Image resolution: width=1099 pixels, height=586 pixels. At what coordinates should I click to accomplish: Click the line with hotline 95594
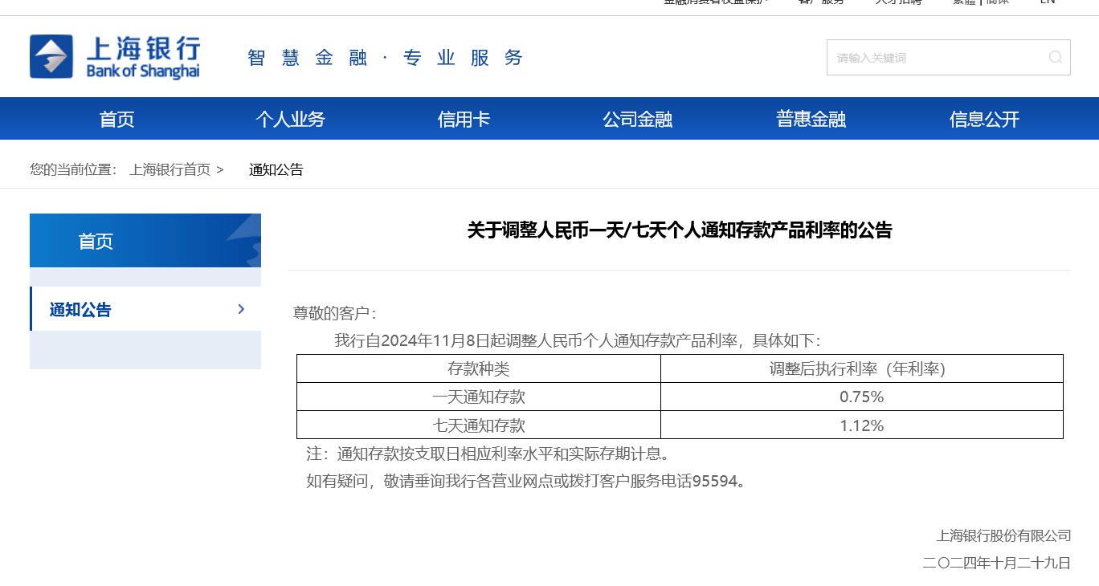tap(526, 481)
